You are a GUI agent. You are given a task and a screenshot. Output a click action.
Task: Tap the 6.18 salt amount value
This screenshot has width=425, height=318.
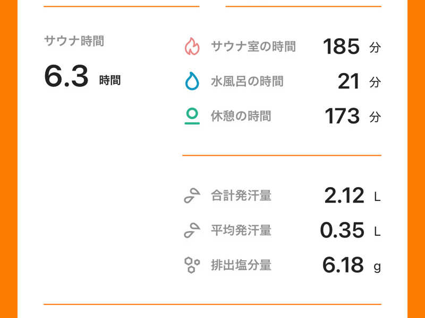343,265
